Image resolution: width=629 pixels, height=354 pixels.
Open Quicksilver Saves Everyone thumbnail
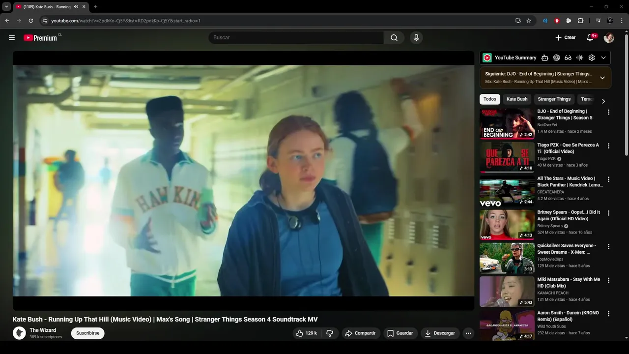click(507, 258)
